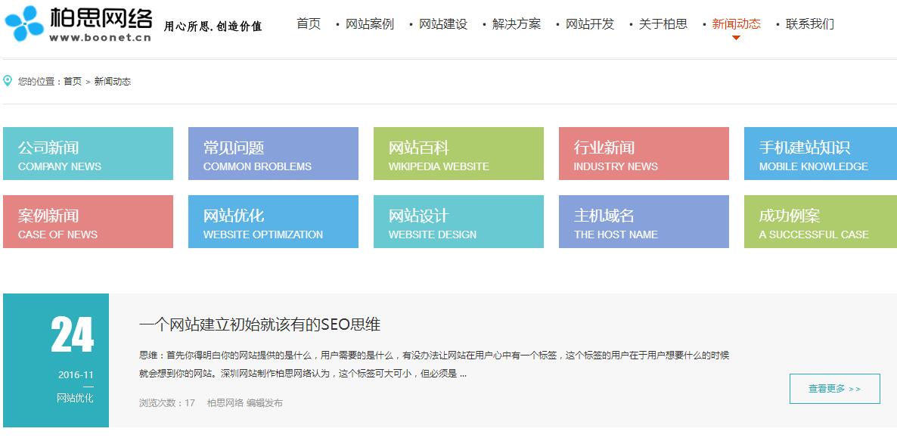Open the 网站百科 WIKIPEDIA WEBSITE category
Viewport: 897px width, 444px height.
pos(458,153)
